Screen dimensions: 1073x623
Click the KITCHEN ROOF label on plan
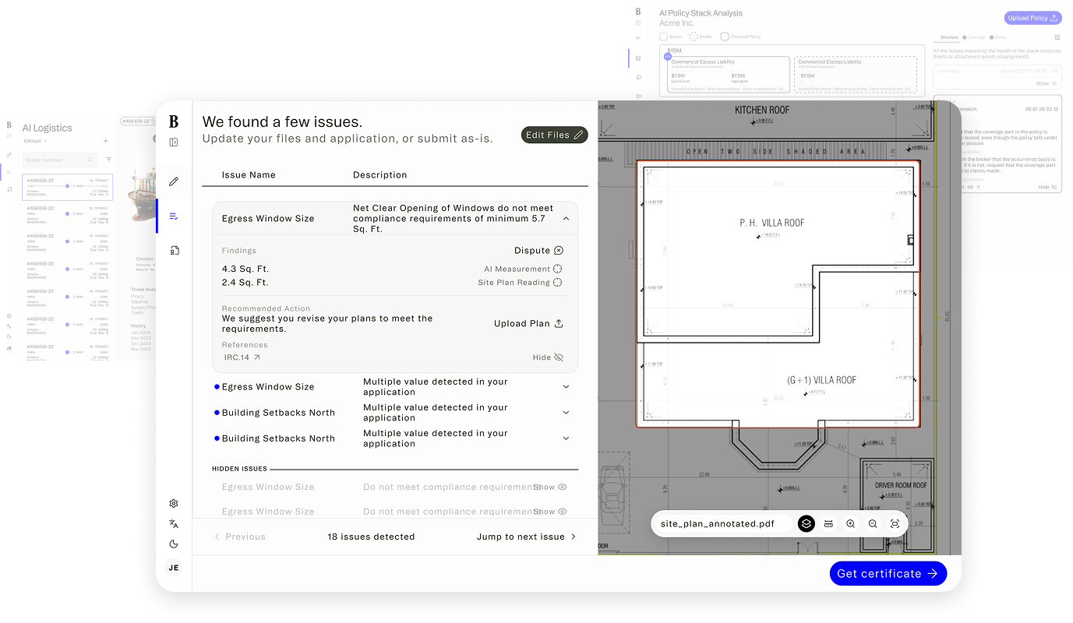pyautogui.click(x=762, y=111)
